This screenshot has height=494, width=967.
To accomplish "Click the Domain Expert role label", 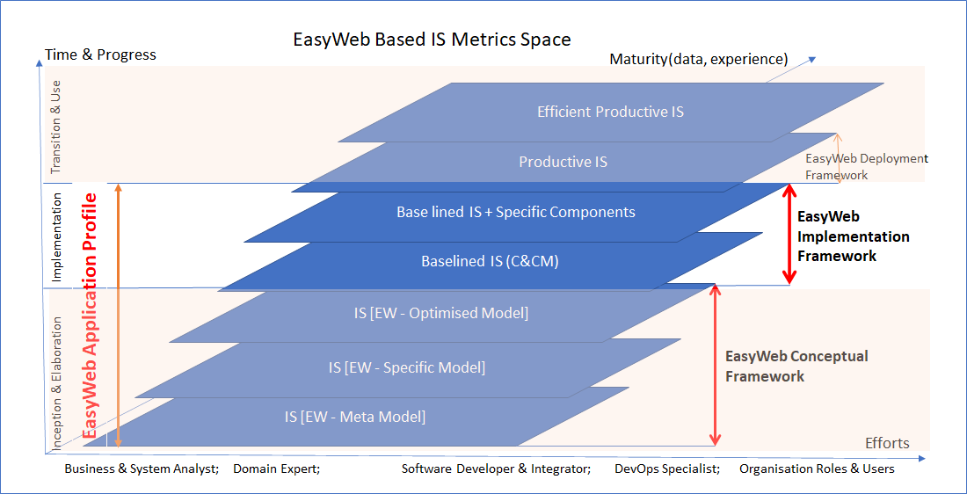I will [276, 469].
